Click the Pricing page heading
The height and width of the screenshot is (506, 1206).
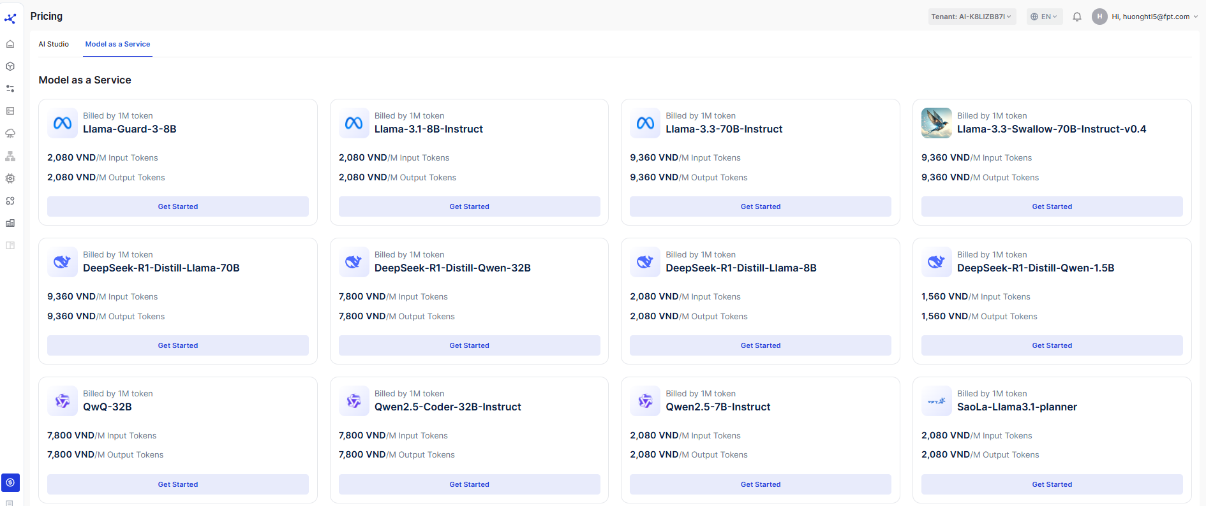coord(47,16)
